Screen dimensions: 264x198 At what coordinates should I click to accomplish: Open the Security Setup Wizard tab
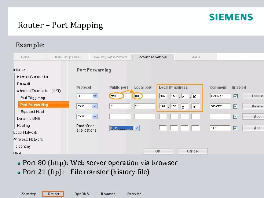click(110, 57)
